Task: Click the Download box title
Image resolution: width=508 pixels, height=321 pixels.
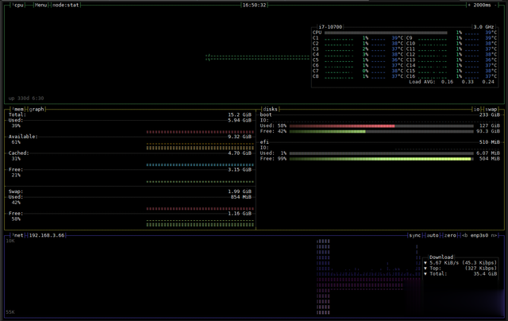Action: (441, 257)
